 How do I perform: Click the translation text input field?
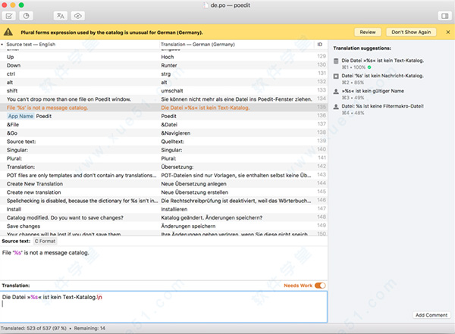pos(164,307)
